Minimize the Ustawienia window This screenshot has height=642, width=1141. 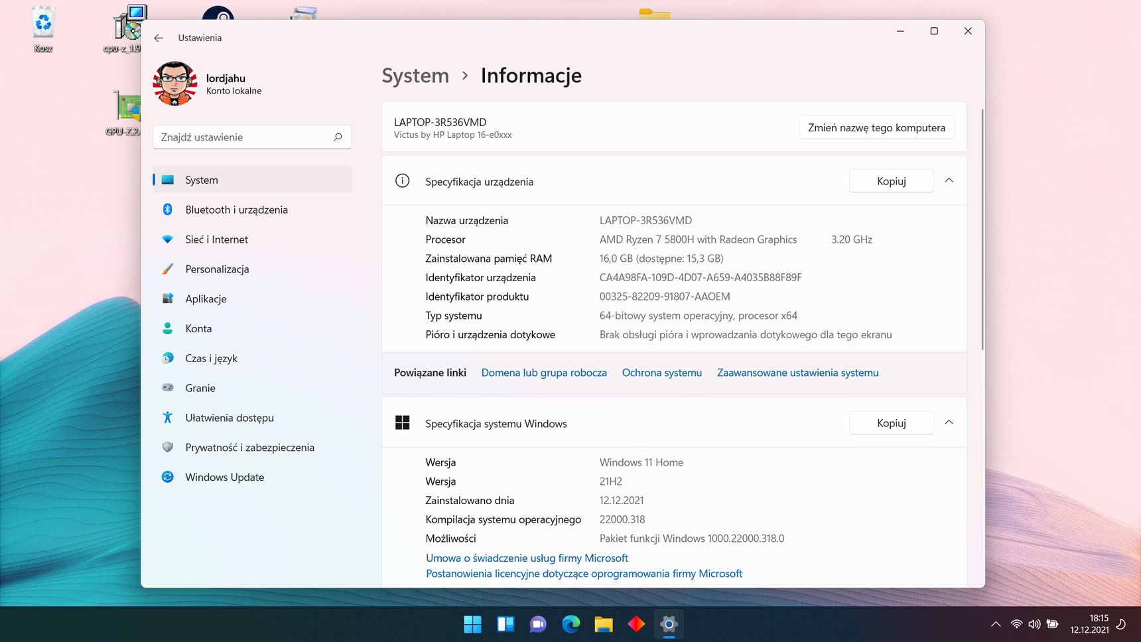point(900,31)
